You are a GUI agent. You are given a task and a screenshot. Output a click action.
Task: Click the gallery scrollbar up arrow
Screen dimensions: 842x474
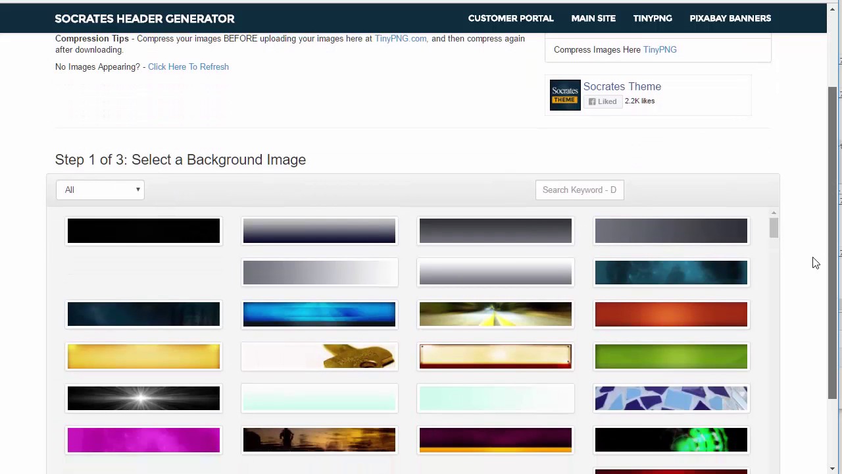(x=774, y=213)
